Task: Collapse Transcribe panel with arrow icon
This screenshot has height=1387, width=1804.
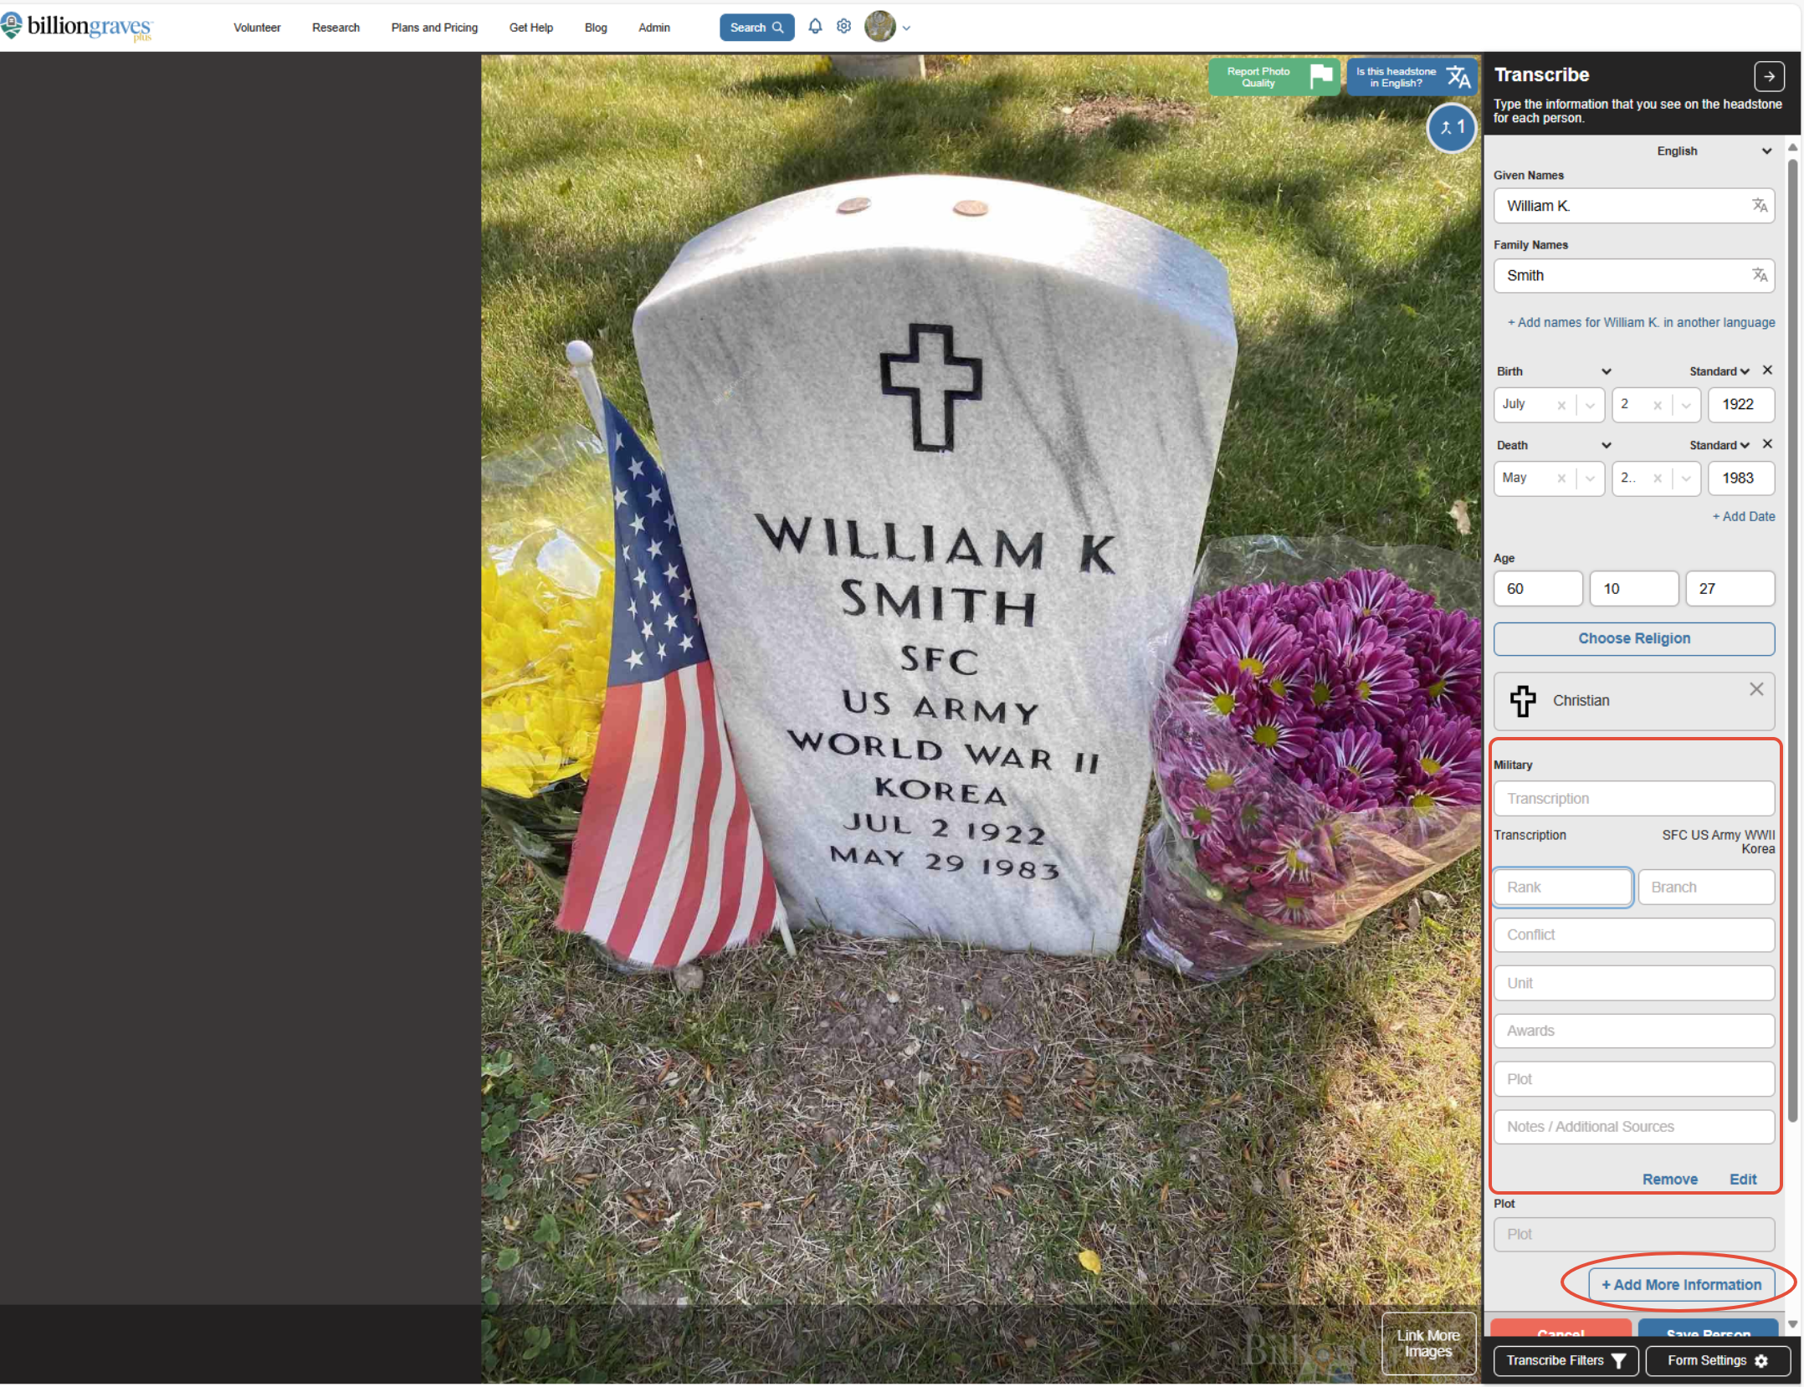Action: point(1768,75)
